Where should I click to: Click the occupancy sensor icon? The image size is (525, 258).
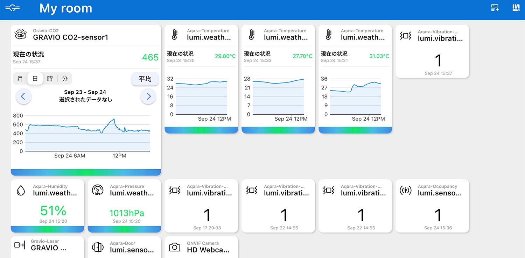tap(405, 190)
